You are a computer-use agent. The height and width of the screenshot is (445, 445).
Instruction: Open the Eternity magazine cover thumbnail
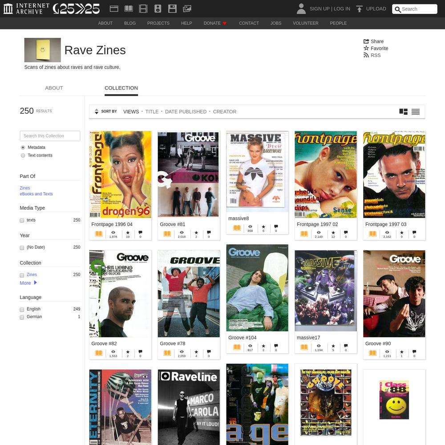click(x=120, y=407)
